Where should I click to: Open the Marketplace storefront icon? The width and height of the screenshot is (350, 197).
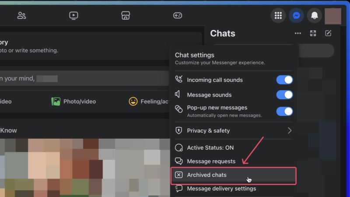(x=126, y=15)
